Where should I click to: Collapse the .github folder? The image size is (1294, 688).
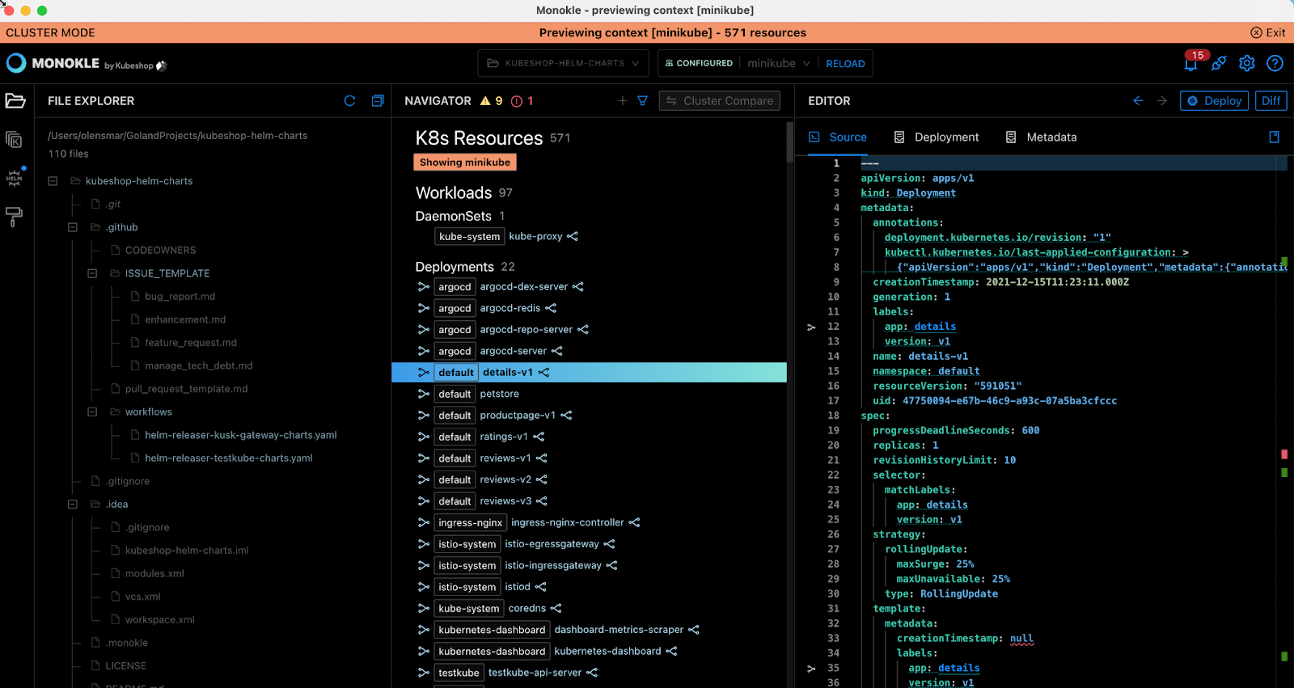coord(73,227)
